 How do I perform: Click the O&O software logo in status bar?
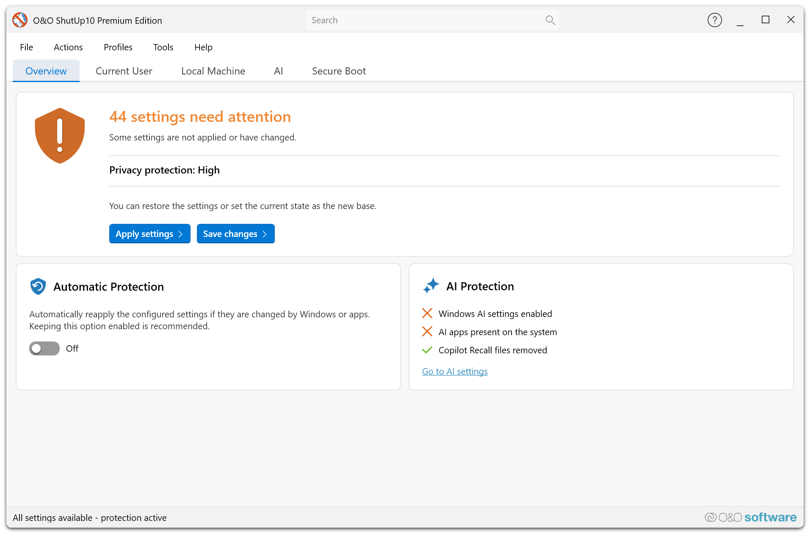750,517
